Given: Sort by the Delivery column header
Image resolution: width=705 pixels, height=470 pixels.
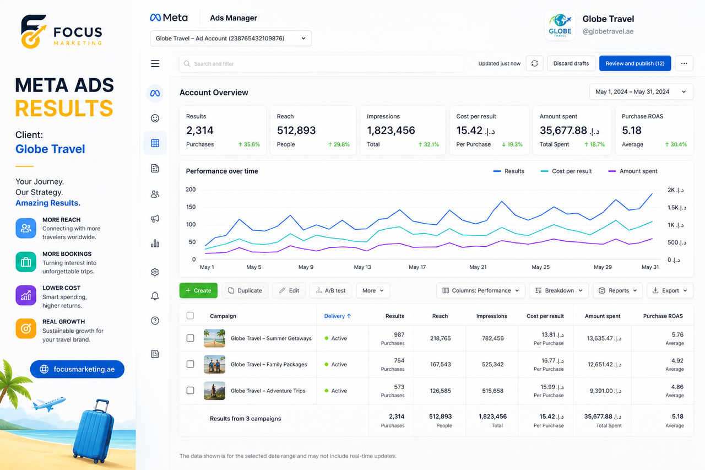Looking at the screenshot, I should pos(338,316).
